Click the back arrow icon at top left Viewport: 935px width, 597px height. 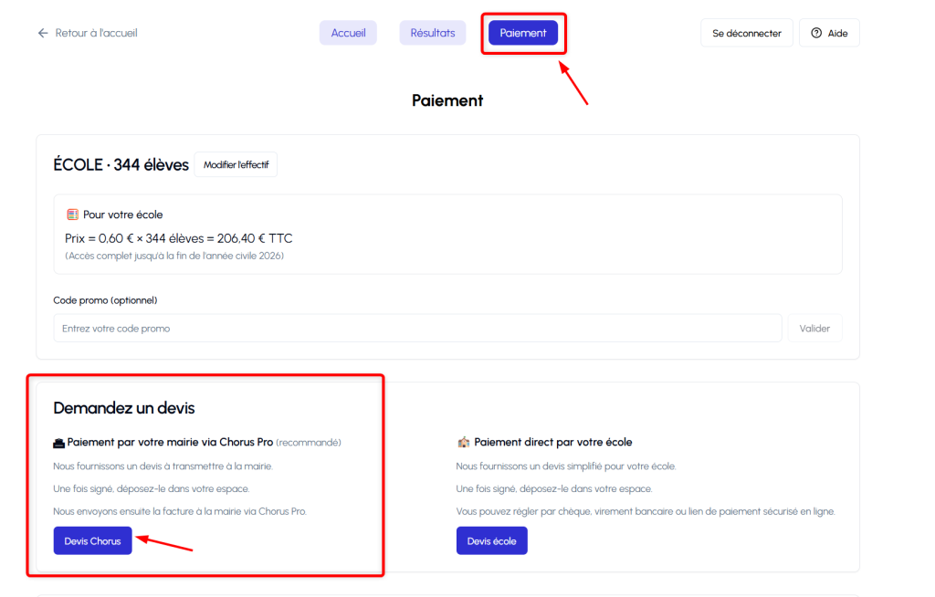(x=42, y=33)
